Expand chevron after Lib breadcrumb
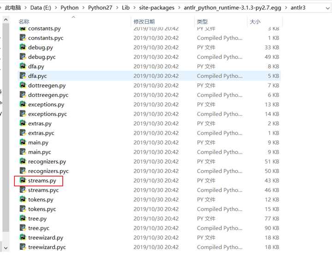The height and width of the screenshot is (255, 332). coord(134,8)
